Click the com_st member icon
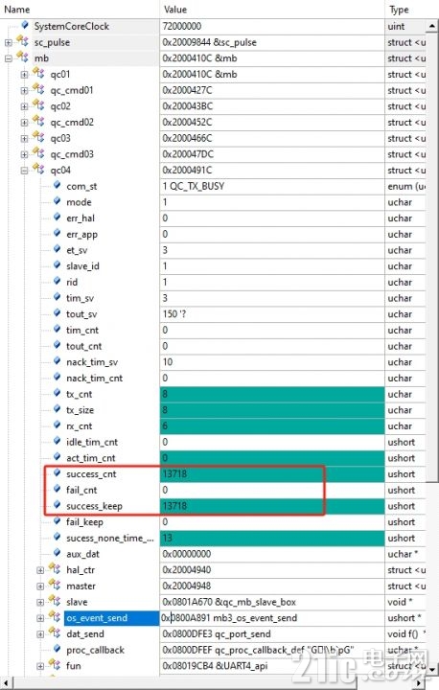This screenshot has width=439, height=690. (x=57, y=185)
